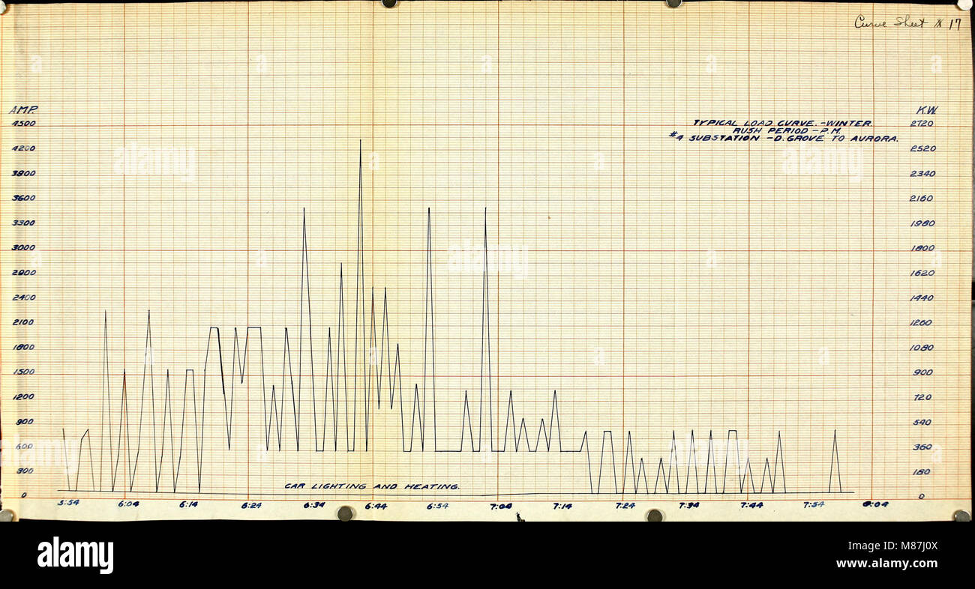Click the 540 kW axis label
This screenshot has width=975, height=589.
pos(922,423)
